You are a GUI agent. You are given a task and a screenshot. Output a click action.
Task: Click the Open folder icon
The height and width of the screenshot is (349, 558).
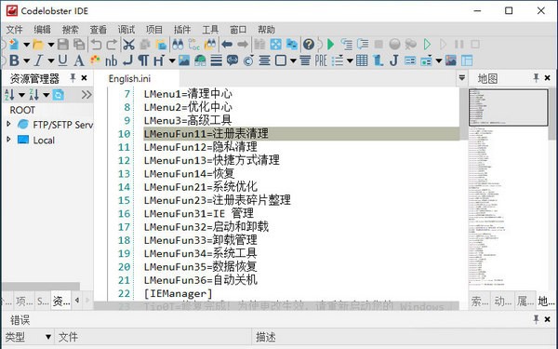coord(38,44)
